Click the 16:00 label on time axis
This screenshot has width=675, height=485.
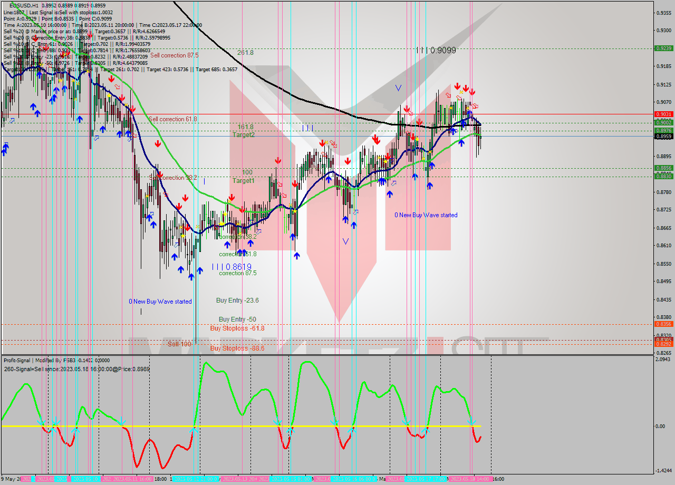tap(498, 479)
